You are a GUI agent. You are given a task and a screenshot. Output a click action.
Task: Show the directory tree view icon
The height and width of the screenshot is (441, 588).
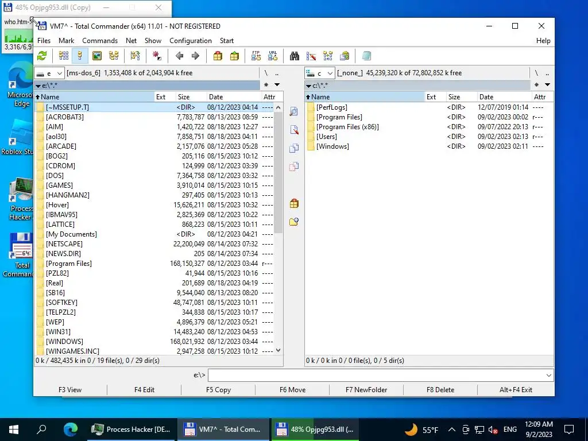coord(114,56)
